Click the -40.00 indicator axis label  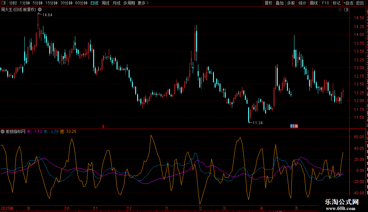coord(358,193)
